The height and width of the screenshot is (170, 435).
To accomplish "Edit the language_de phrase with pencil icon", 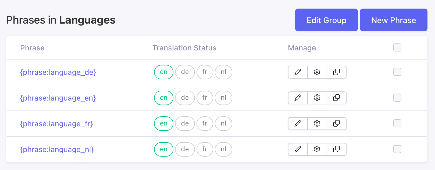I will 298,72.
